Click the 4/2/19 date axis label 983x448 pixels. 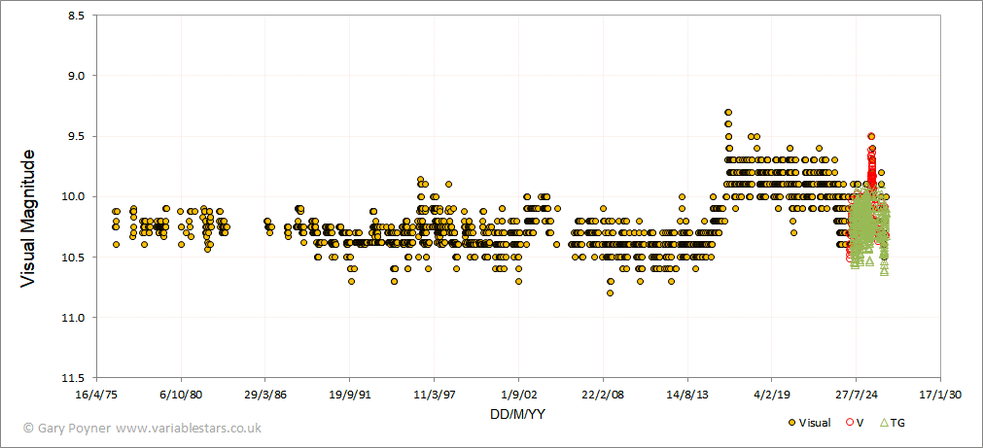(x=772, y=396)
